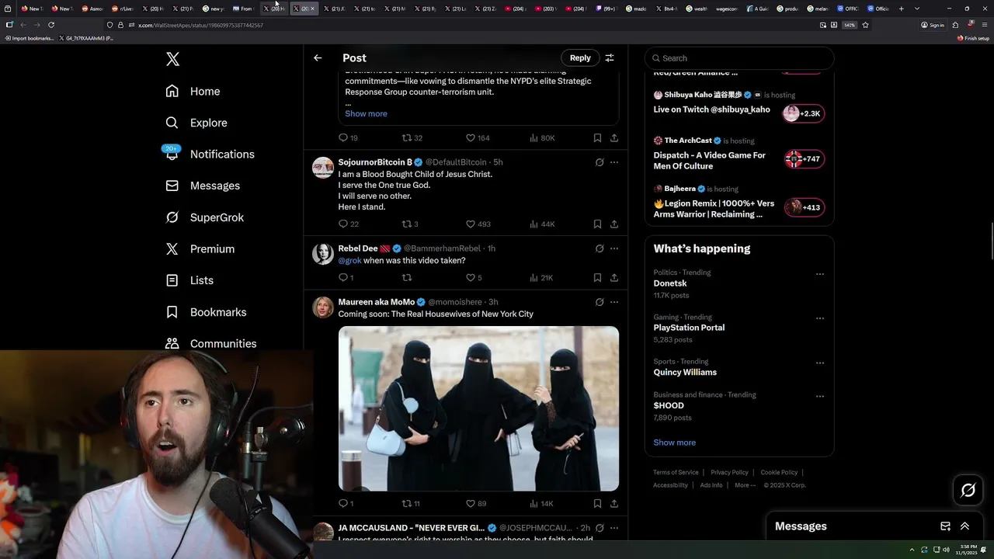Click Grok icon on SojournorBitcoin post
The width and height of the screenshot is (994, 559).
pos(600,162)
